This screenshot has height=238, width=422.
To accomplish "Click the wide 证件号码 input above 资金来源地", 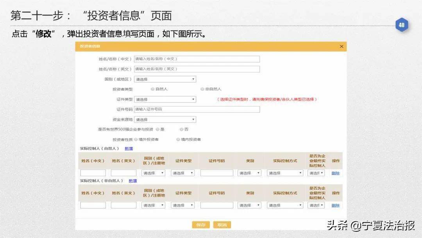I will point(197,110).
